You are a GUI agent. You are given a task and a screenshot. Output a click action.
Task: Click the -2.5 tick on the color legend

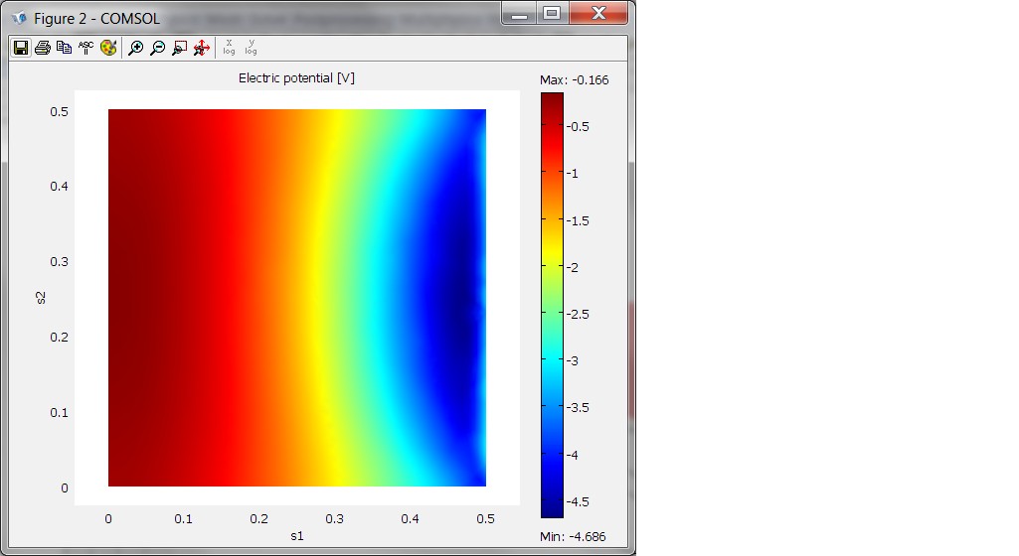click(577, 314)
